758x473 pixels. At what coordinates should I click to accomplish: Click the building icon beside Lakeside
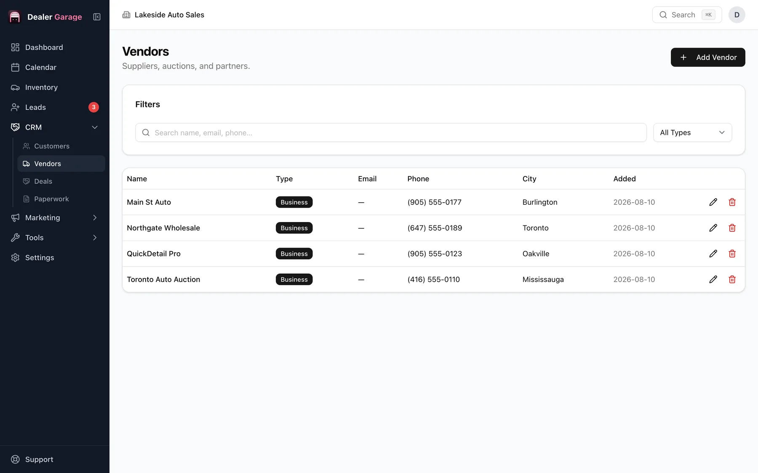(x=126, y=15)
